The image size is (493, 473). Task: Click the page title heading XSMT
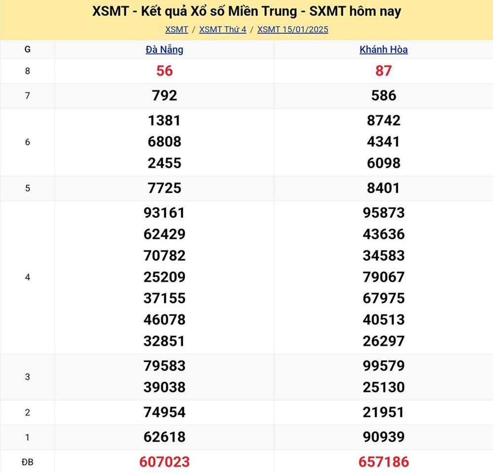tap(246, 11)
